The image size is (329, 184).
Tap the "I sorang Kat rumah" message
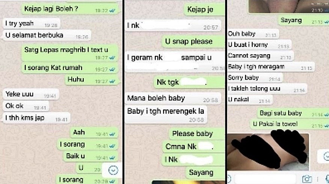tap(70, 68)
